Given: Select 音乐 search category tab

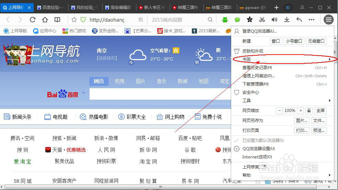Looking at the screenshot, I should (161, 81).
